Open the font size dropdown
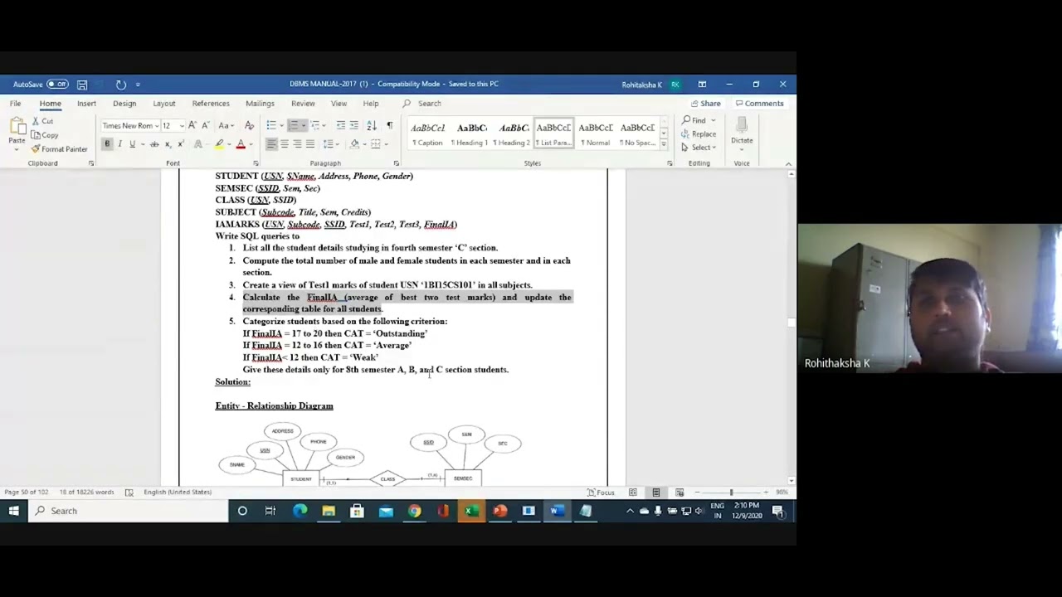Viewport: 1062px width, 597px height. (182, 126)
